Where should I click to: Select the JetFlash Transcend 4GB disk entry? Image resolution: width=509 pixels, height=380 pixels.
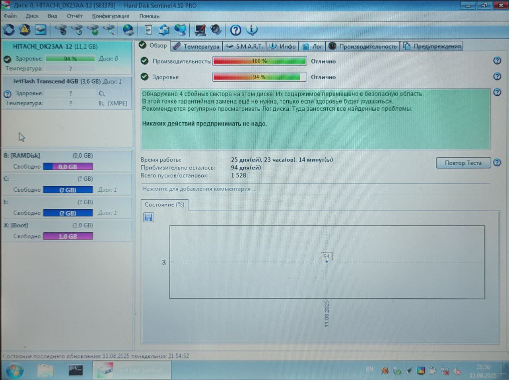tap(67, 92)
